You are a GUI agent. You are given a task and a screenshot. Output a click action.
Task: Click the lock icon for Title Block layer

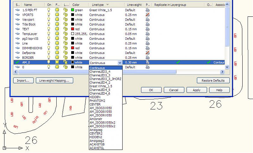coord(65,24)
